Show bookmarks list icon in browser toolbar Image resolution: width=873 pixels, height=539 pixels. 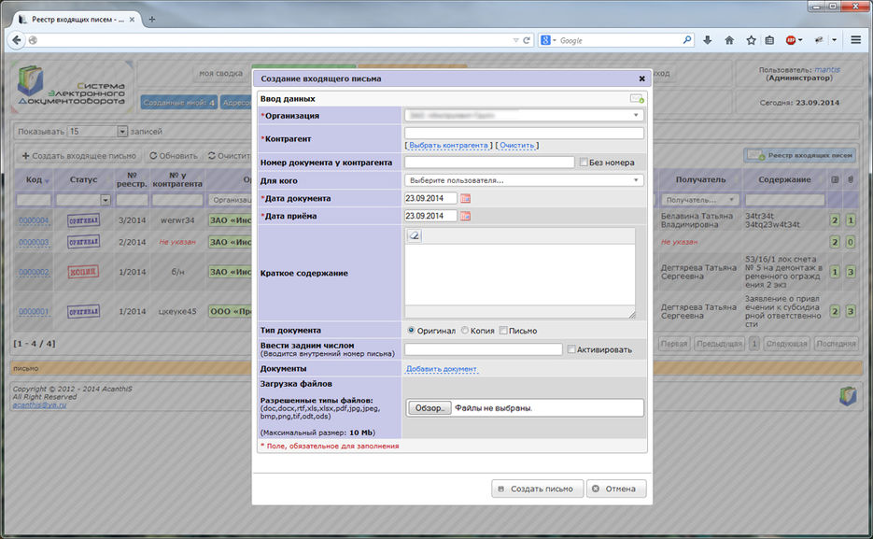click(x=769, y=40)
